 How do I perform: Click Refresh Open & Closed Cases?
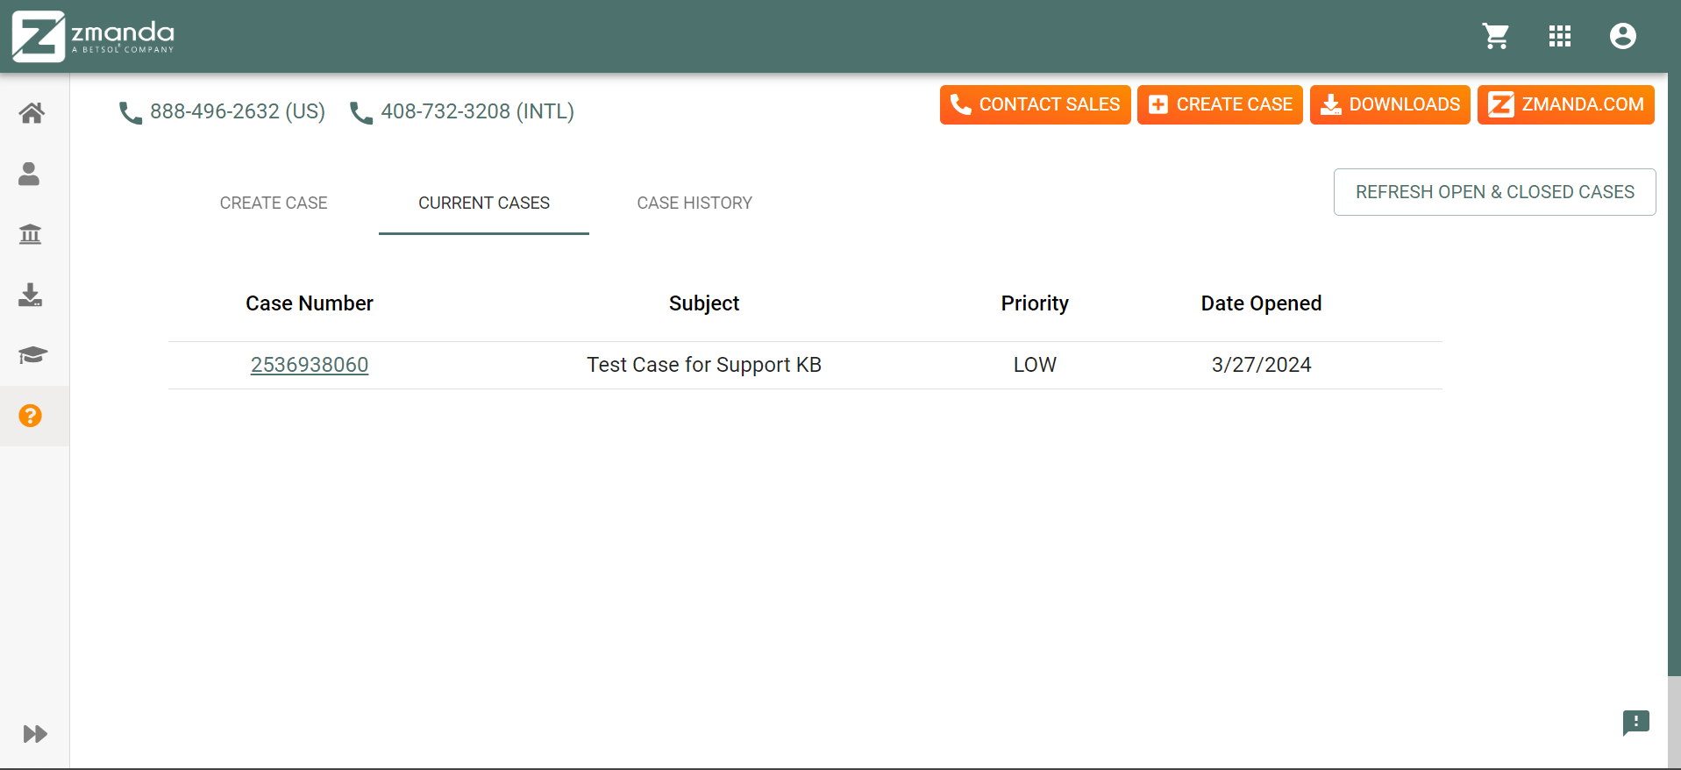[1494, 192]
